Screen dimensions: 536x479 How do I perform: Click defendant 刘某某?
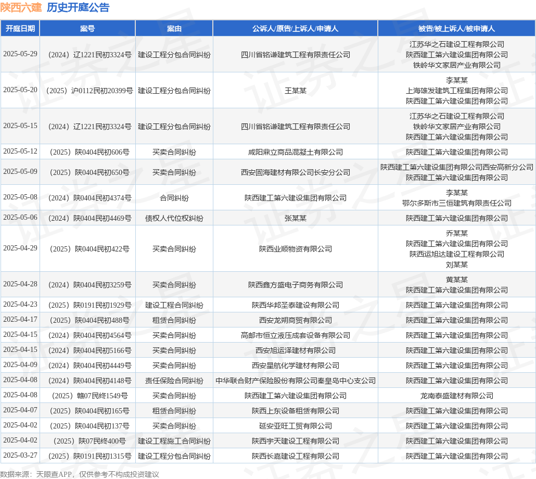457,264
